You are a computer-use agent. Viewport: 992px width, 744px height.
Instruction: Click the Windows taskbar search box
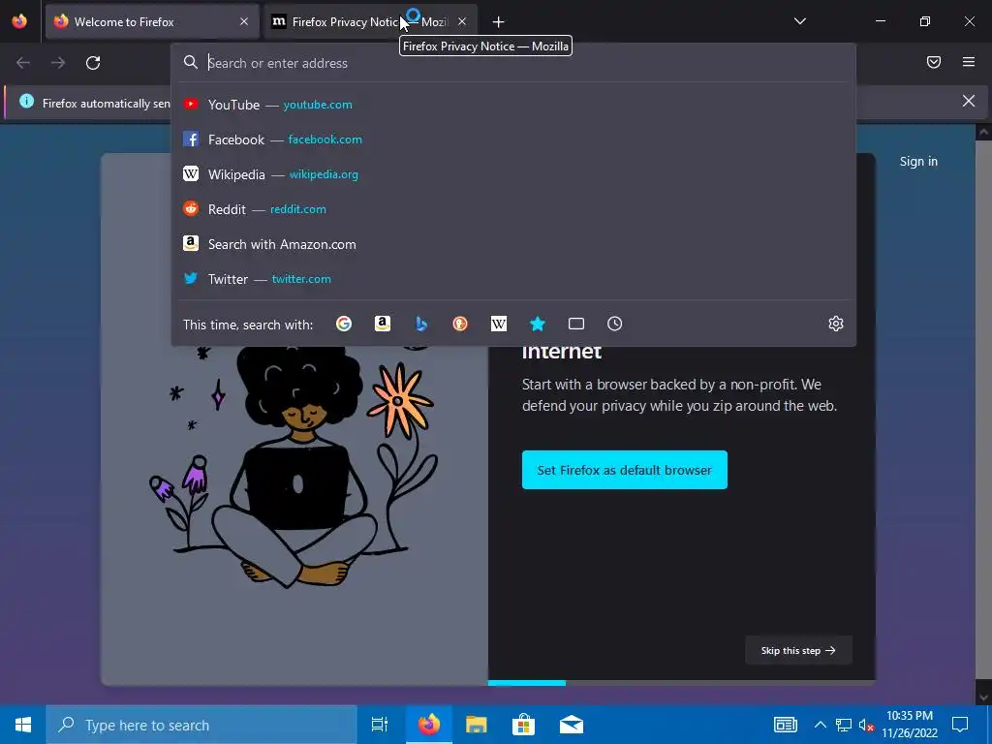(201, 725)
